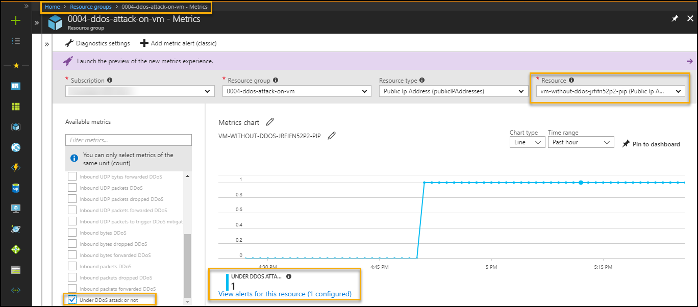This screenshot has height=307, width=698.
Task: Click the metrics list scrollbar thumb
Action: (x=187, y=266)
